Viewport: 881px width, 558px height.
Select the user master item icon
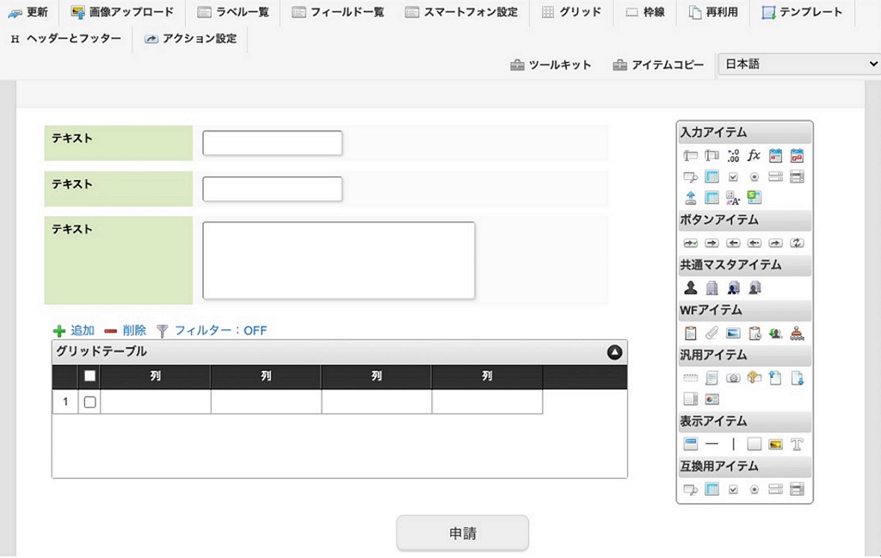(691, 288)
